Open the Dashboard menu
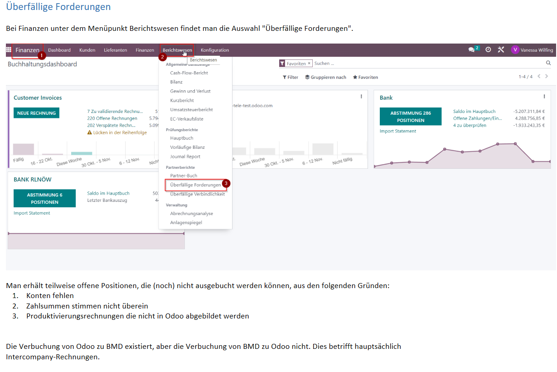The width and height of the screenshot is (557, 372). click(59, 50)
